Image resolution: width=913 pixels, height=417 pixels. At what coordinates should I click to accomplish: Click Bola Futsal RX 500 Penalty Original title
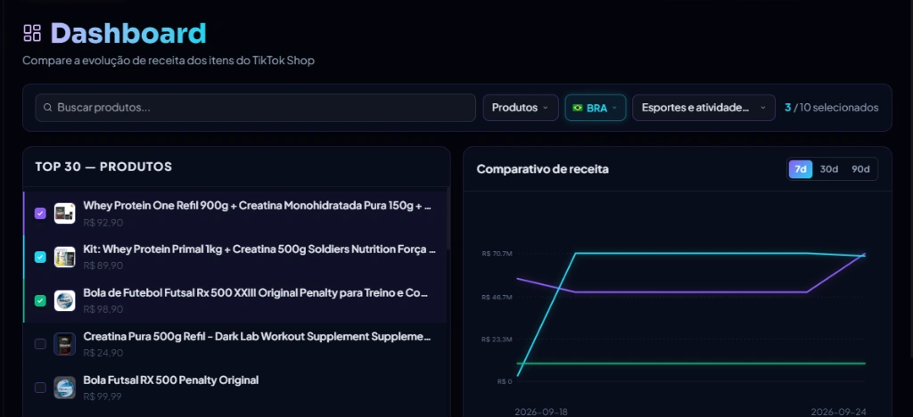(170, 380)
